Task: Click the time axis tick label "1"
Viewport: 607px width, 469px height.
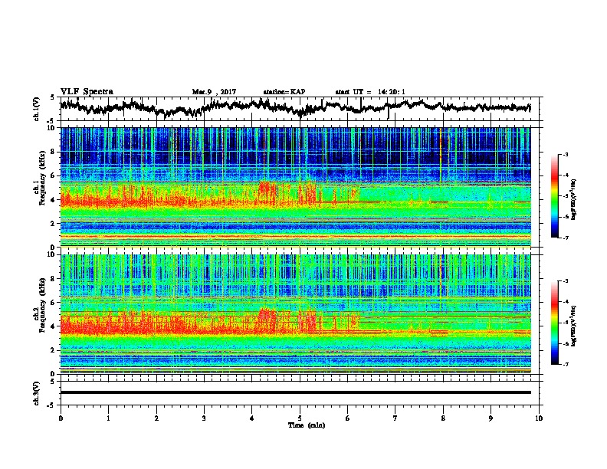Action: click(108, 418)
